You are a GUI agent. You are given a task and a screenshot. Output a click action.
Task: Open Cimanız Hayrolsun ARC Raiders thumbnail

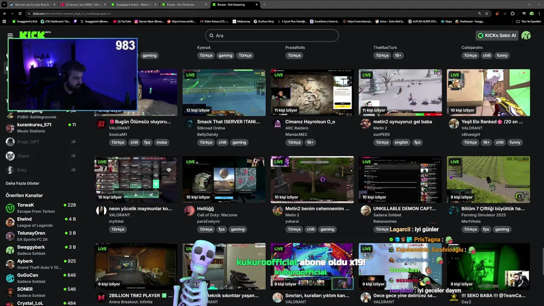[312, 93]
